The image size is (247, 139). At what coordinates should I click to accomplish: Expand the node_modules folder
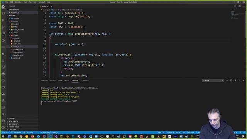(19, 30)
